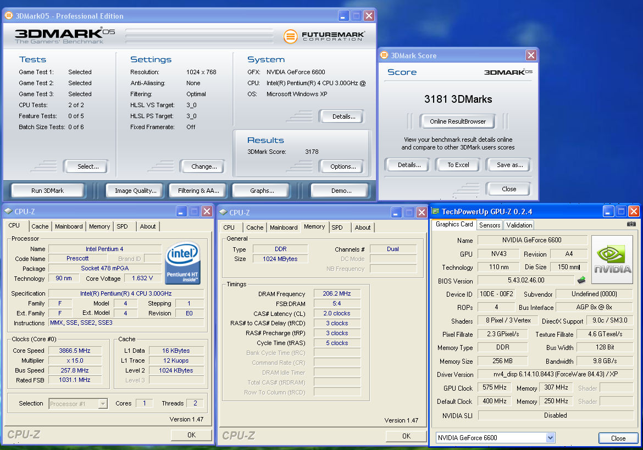
Task: Click 3DMark Score window title icon
Action: click(384, 55)
